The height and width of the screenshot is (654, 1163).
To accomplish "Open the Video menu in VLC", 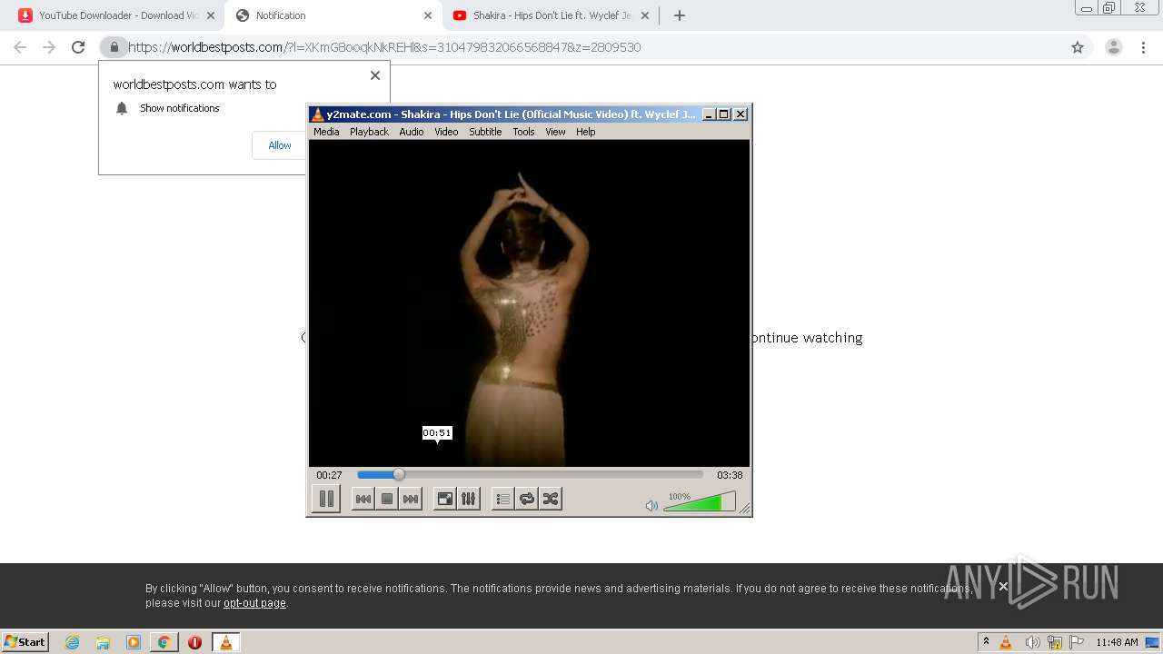I will [x=446, y=132].
